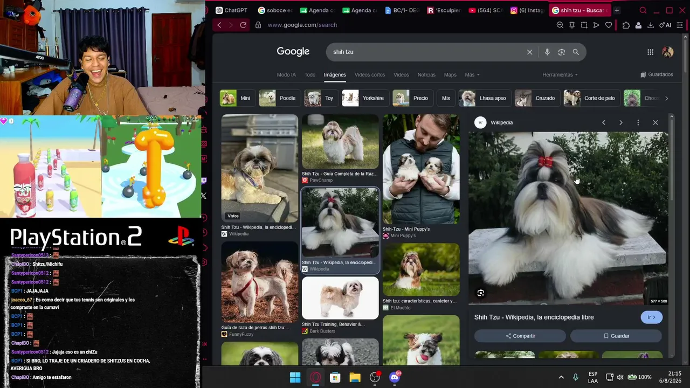Show the previous image in the preview
Screen dimensions: 690x388
(x=604, y=122)
